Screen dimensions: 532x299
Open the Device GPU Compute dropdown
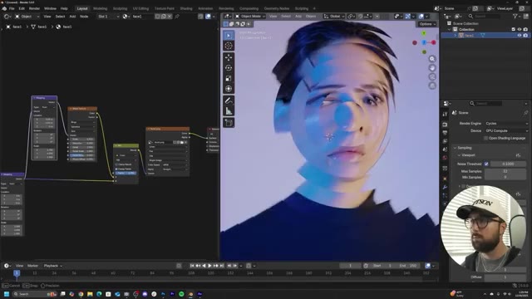click(506, 130)
